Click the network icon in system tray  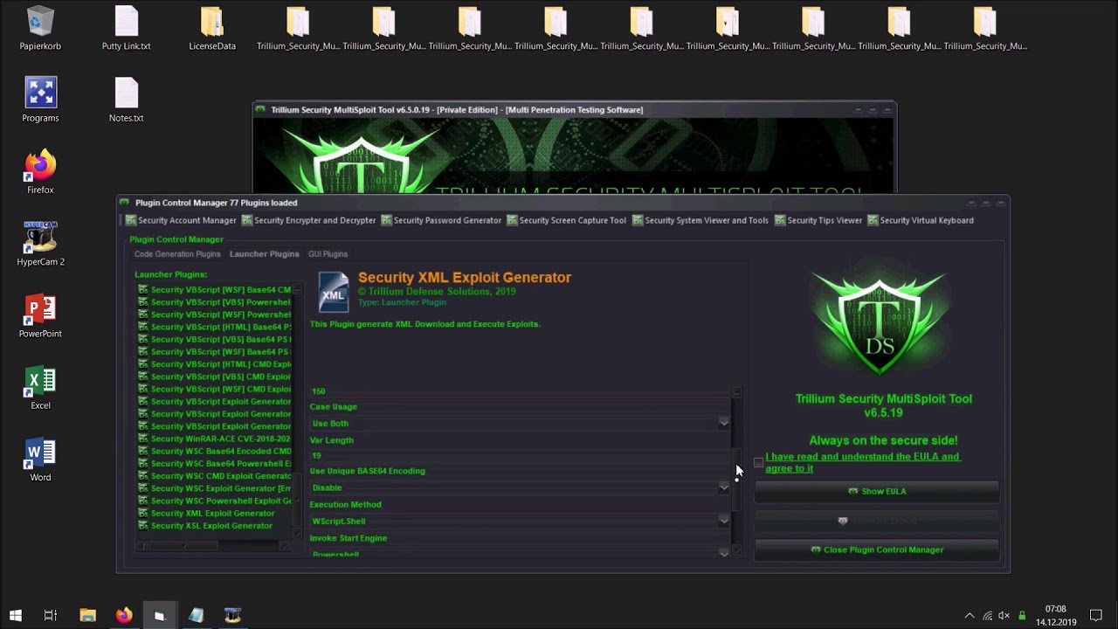pyautogui.click(x=987, y=616)
